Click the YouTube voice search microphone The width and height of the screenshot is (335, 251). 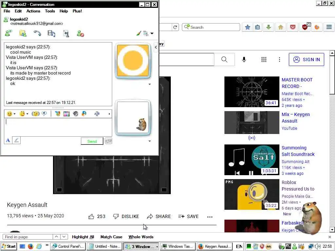pos(244,59)
